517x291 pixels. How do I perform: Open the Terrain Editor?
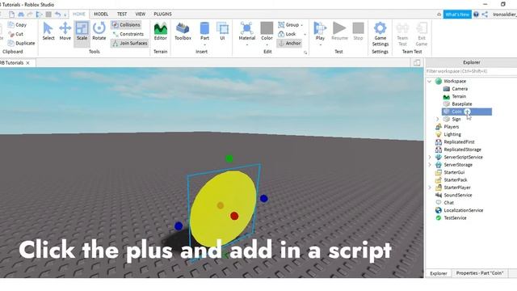(160, 31)
